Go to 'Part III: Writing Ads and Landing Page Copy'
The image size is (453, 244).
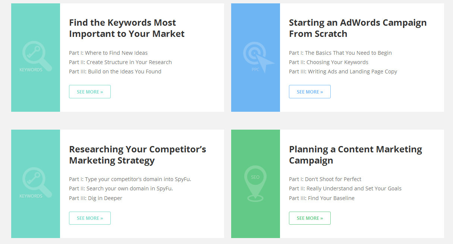click(343, 72)
